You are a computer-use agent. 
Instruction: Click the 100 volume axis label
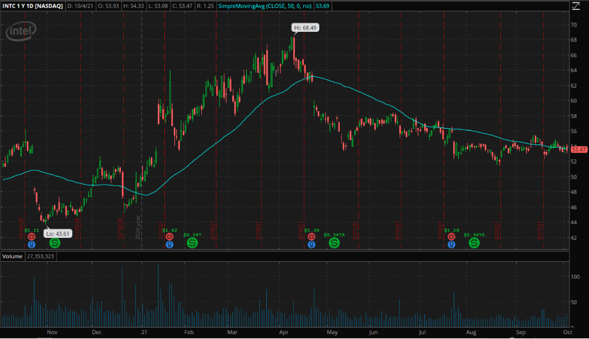pyautogui.click(x=575, y=277)
